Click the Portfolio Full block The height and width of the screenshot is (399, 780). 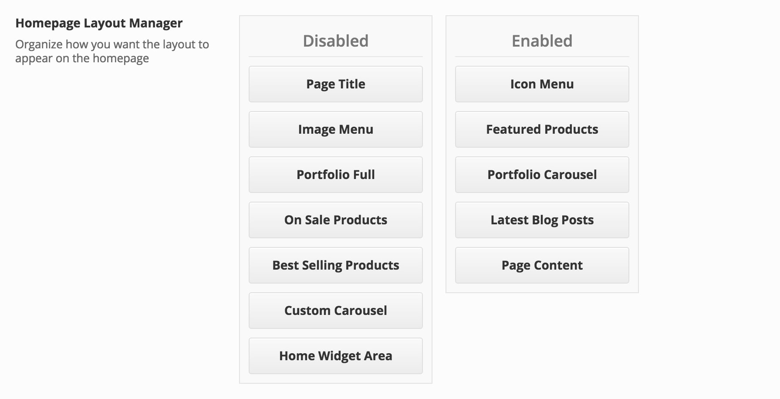[335, 175]
